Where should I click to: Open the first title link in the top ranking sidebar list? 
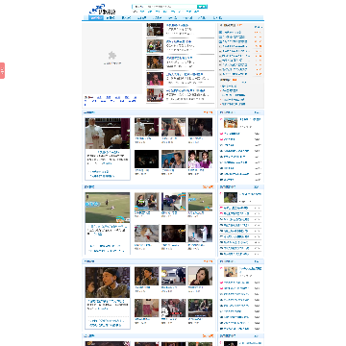point(232,33)
